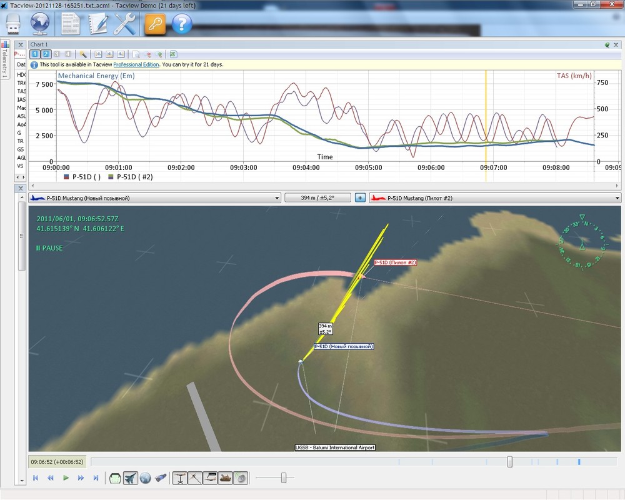
Task: Jump to end of recording
Action: point(96,477)
